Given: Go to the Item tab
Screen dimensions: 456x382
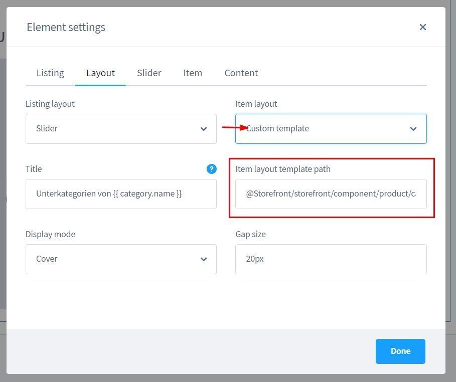Looking at the screenshot, I should (193, 73).
